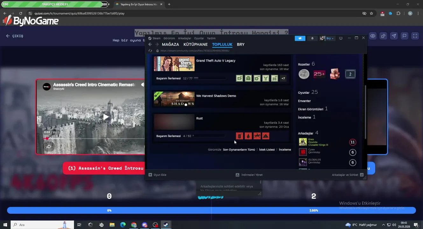
Task: Click the Steam profile scrollbar
Action: pos(365,112)
